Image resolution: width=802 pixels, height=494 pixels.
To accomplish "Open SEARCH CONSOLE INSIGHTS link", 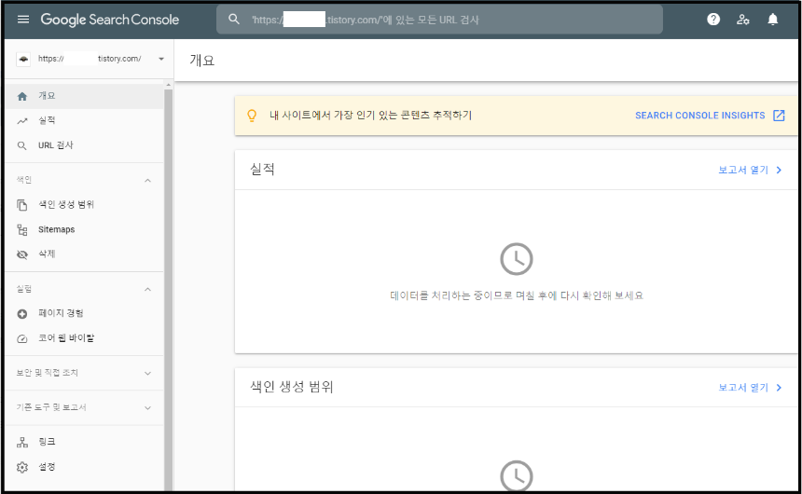I will click(699, 116).
